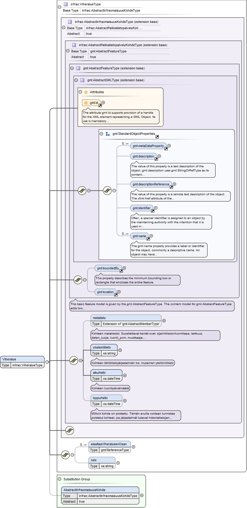
Task: Click the link arrow on gml:identifier
Action: (x=153, y=211)
